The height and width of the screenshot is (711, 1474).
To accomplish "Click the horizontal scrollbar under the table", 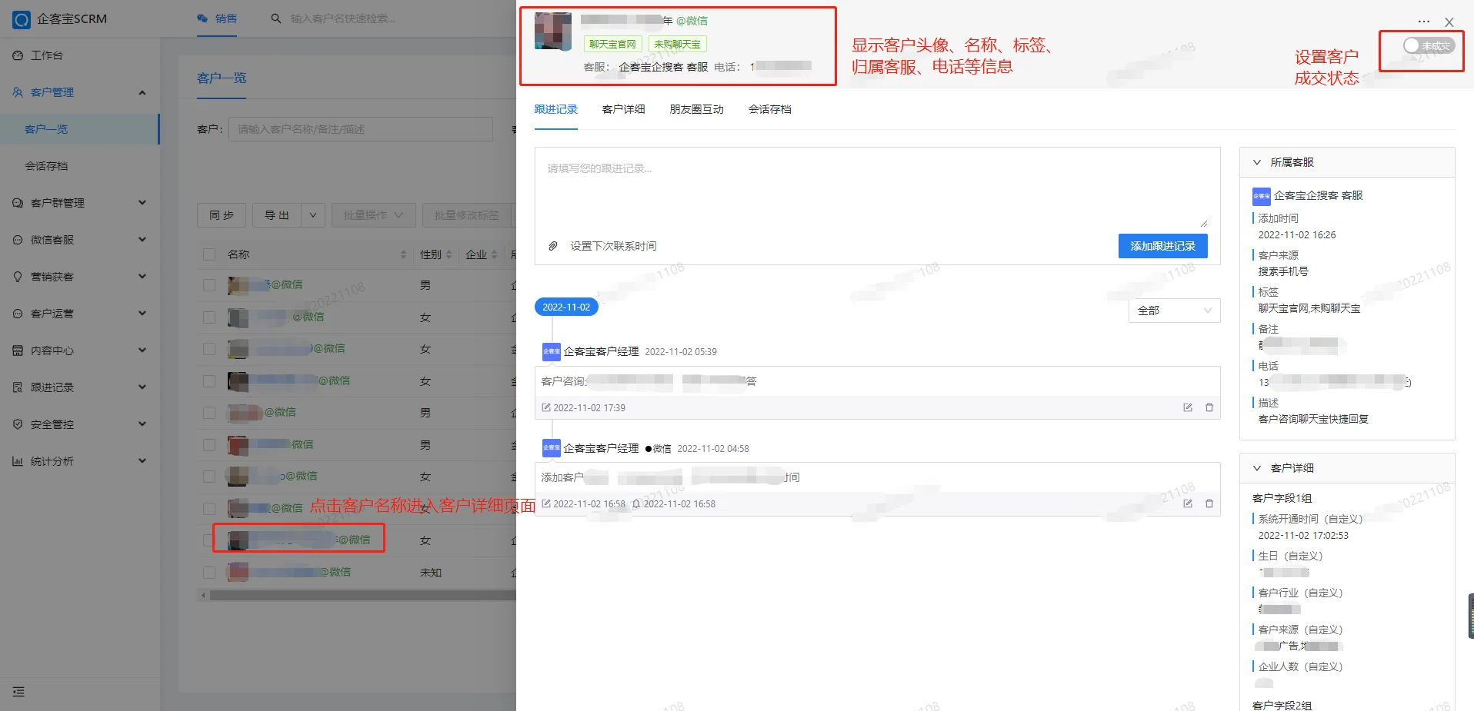I will pos(362,595).
